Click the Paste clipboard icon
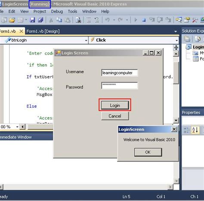The height and width of the screenshot is (201, 204). tap(67, 20)
